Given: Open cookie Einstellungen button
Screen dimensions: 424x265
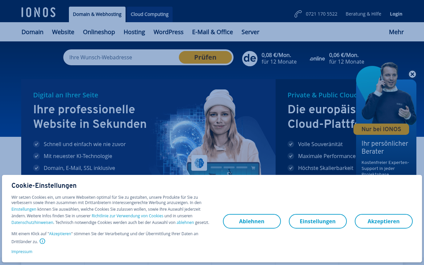Looking at the screenshot, I should tap(318, 221).
